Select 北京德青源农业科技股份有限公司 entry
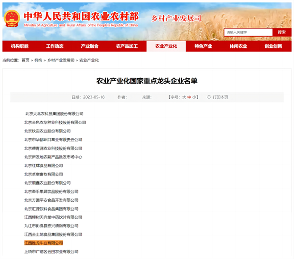The height and width of the screenshot is (259, 294). [53, 148]
